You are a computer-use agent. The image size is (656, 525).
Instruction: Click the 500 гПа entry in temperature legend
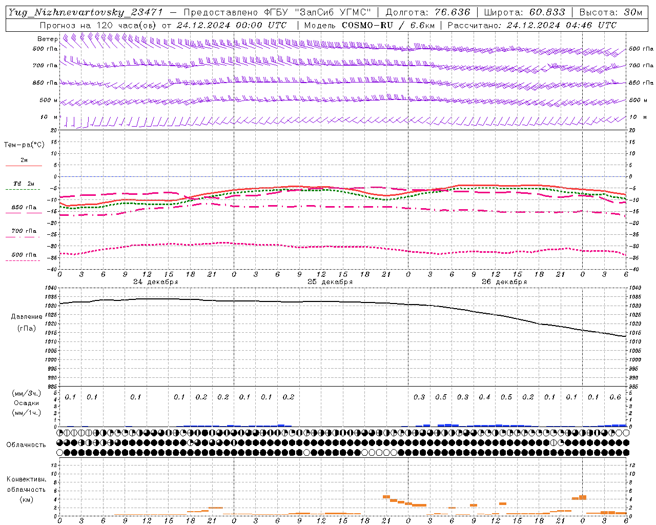tap(24, 255)
